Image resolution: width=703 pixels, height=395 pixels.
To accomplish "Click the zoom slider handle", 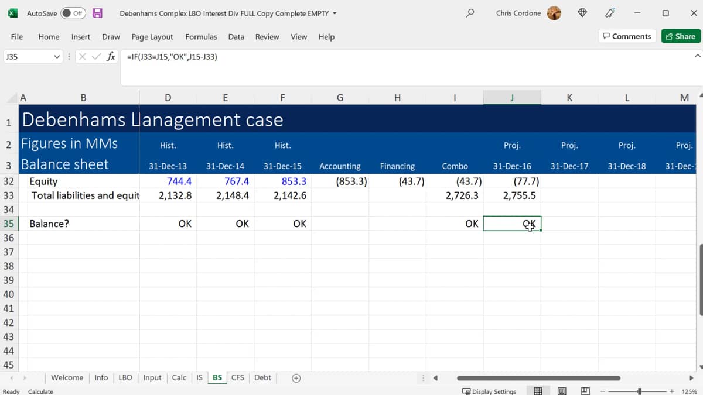I will (x=639, y=391).
